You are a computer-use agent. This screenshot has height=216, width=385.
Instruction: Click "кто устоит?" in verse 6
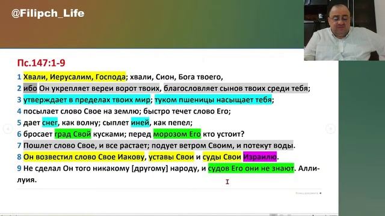coord(223,134)
